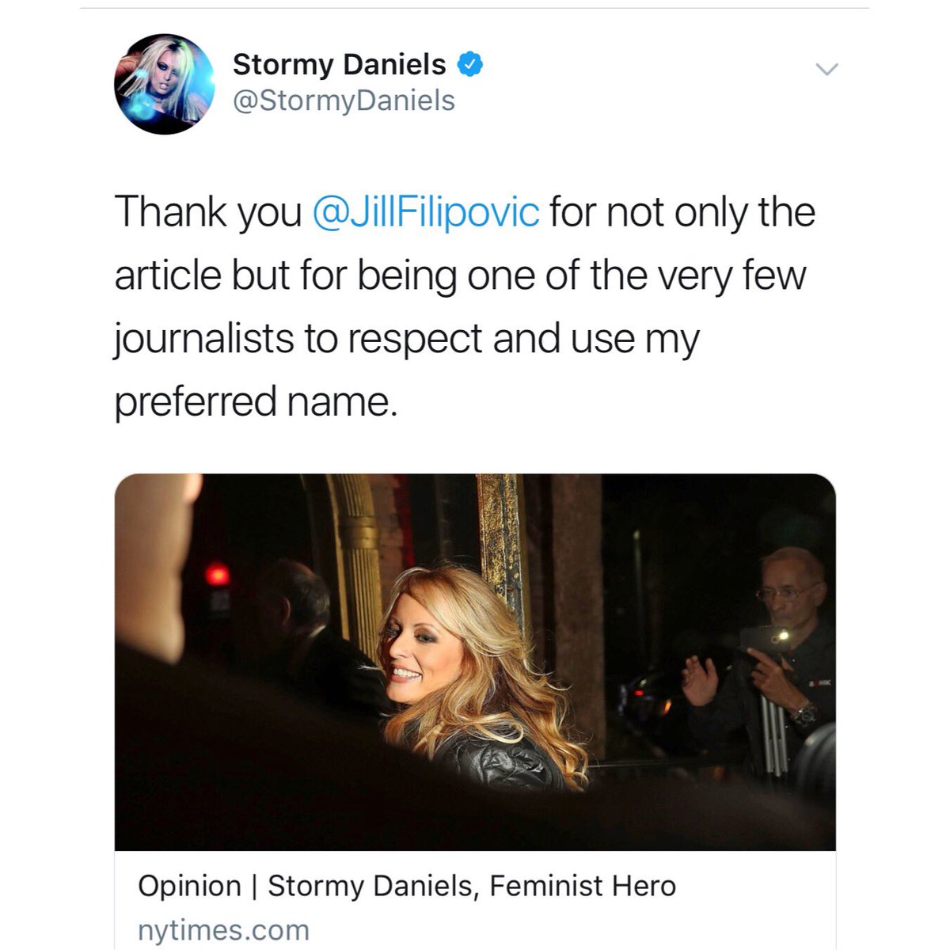Visit the @StormyDaniels handle link
The height and width of the screenshot is (950, 950).
pos(344,101)
